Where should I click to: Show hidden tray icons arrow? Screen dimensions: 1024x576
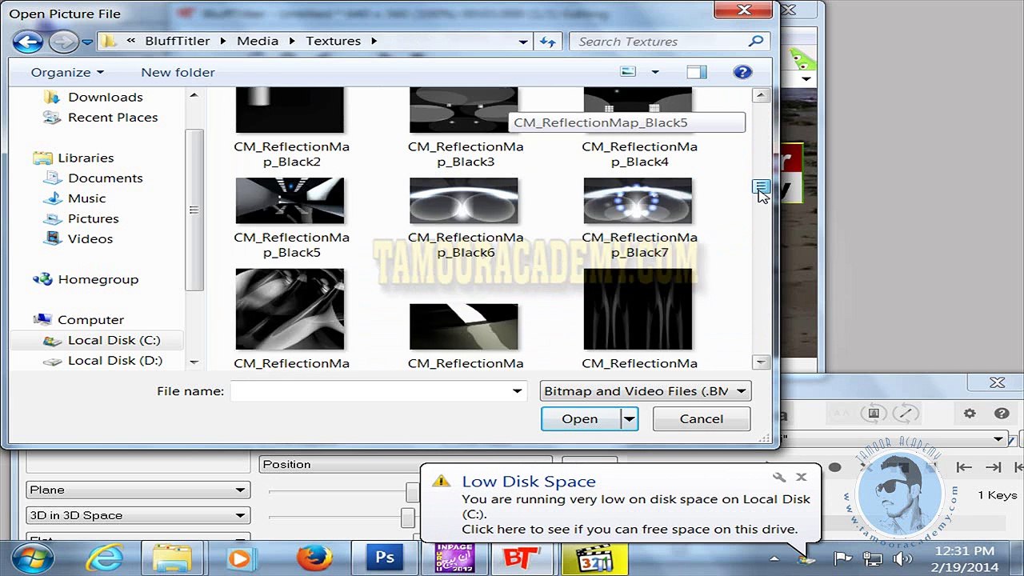(x=774, y=558)
